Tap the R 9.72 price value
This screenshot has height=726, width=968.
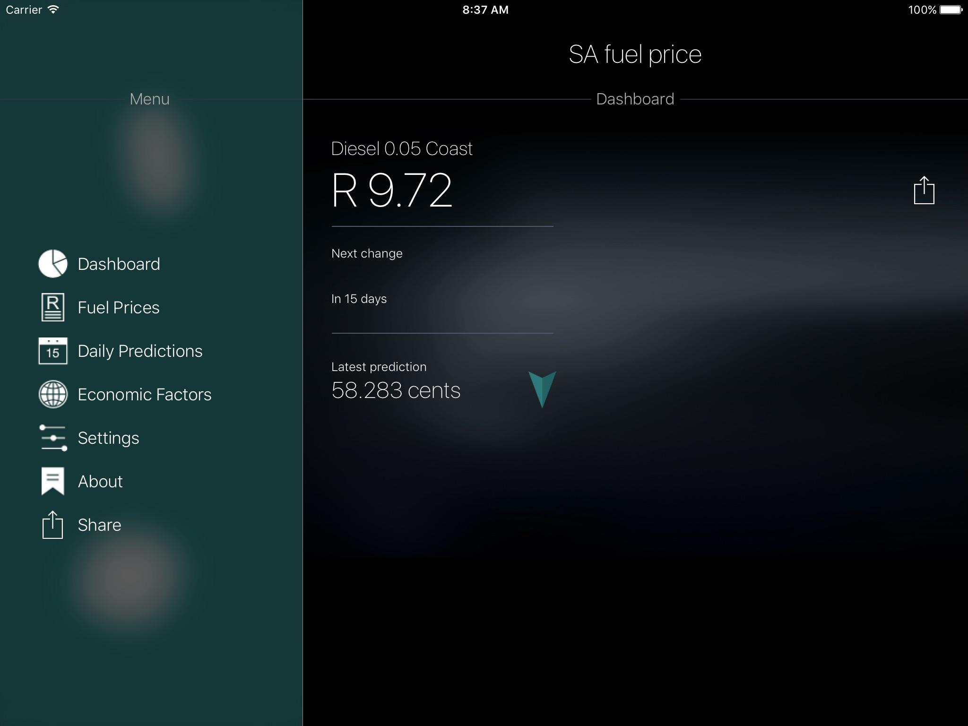pos(392,190)
